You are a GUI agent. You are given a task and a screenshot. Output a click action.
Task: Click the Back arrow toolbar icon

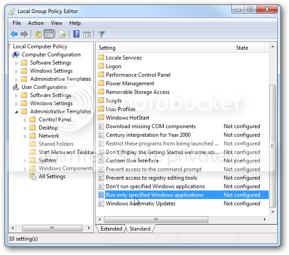click(x=14, y=34)
